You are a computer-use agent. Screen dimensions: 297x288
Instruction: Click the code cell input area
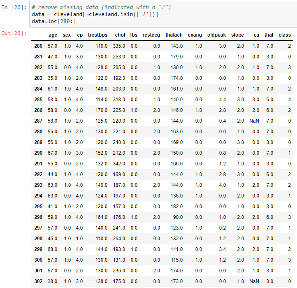click(x=163, y=14)
